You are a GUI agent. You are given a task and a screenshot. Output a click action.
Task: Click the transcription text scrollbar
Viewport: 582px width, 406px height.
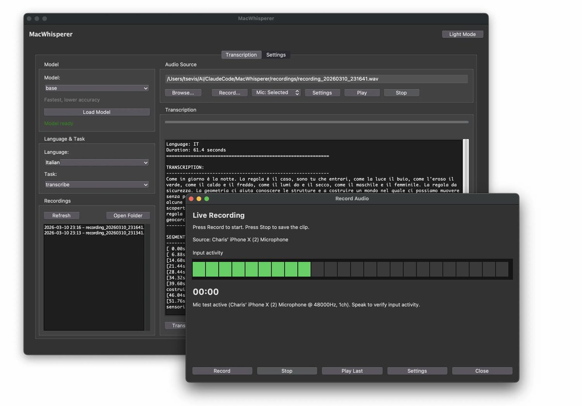[x=466, y=166]
